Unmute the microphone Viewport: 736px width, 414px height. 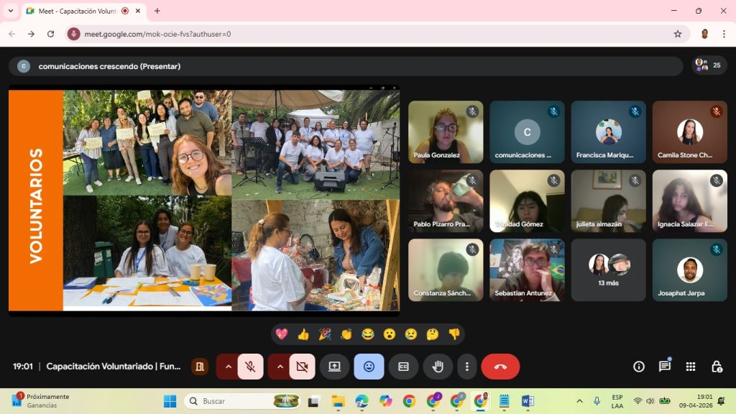250,367
